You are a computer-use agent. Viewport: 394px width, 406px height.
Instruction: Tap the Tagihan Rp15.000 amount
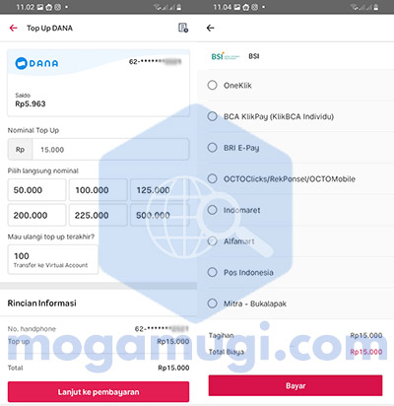pyautogui.click(x=366, y=335)
